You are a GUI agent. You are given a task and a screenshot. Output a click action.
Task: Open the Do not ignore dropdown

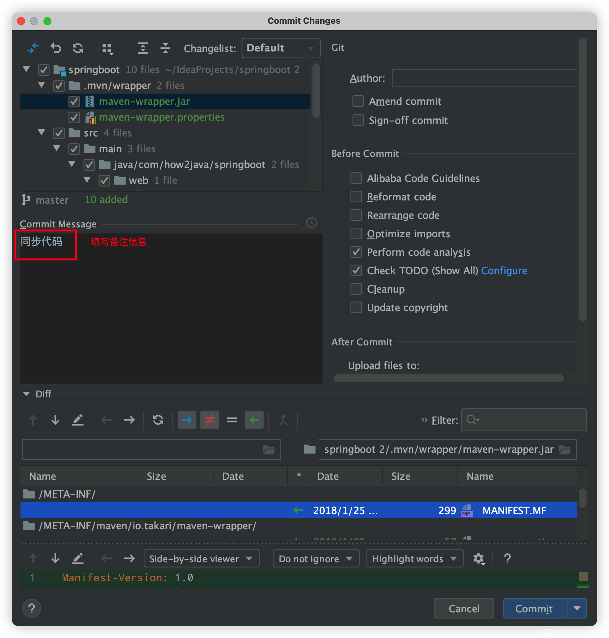pyautogui.click(x=316, y=559)
